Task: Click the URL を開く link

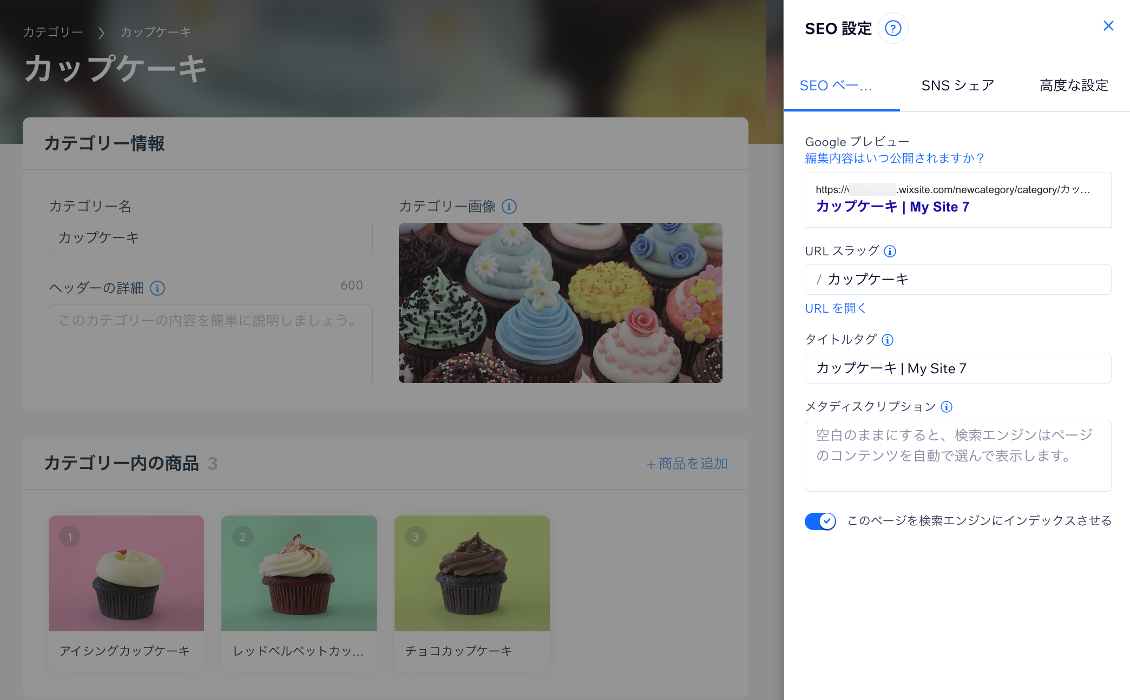Action: [x=835, y=308]
